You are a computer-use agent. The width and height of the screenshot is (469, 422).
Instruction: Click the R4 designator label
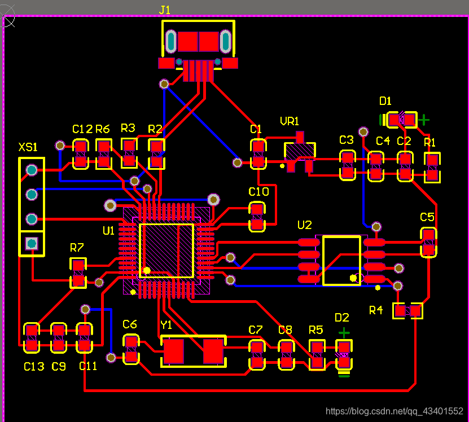click(376, 310)
